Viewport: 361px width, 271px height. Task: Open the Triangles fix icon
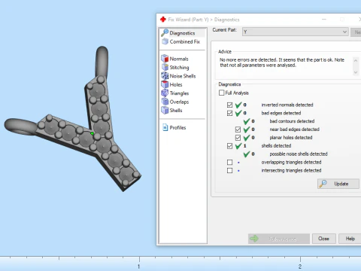tap(165, 93)
